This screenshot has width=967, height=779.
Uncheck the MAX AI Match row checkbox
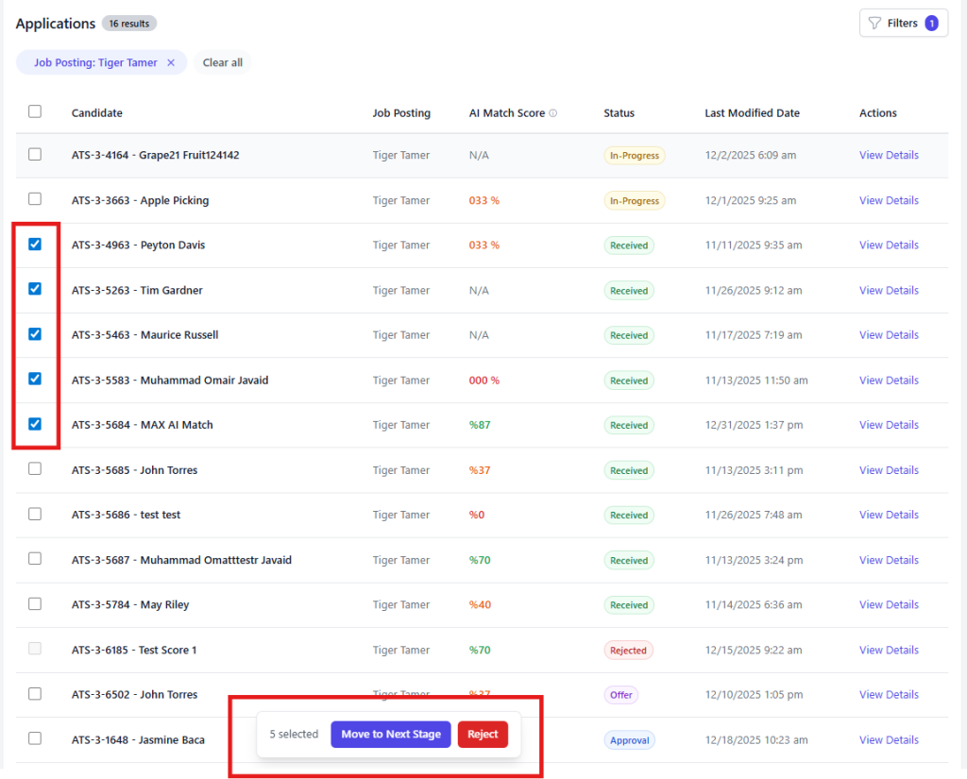[x=35, y=424]
